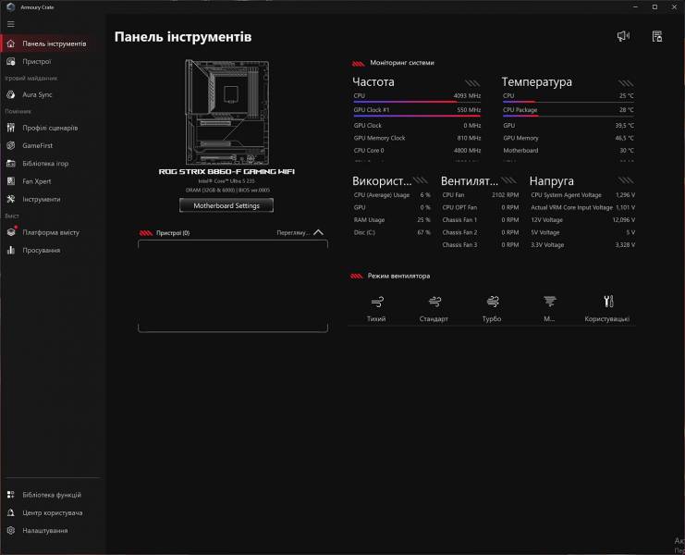
Task: Click the GPU Memory Clock 810 MHz row
Action: coord(417,138)
